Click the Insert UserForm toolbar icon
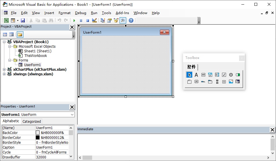This screenshot has width=276, height=161. click(x=13, y=20)
